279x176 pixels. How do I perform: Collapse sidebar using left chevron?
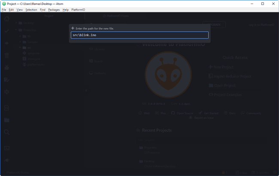tap(86, 91)
